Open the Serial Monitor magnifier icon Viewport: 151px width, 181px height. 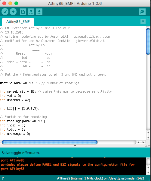point(142,11)
